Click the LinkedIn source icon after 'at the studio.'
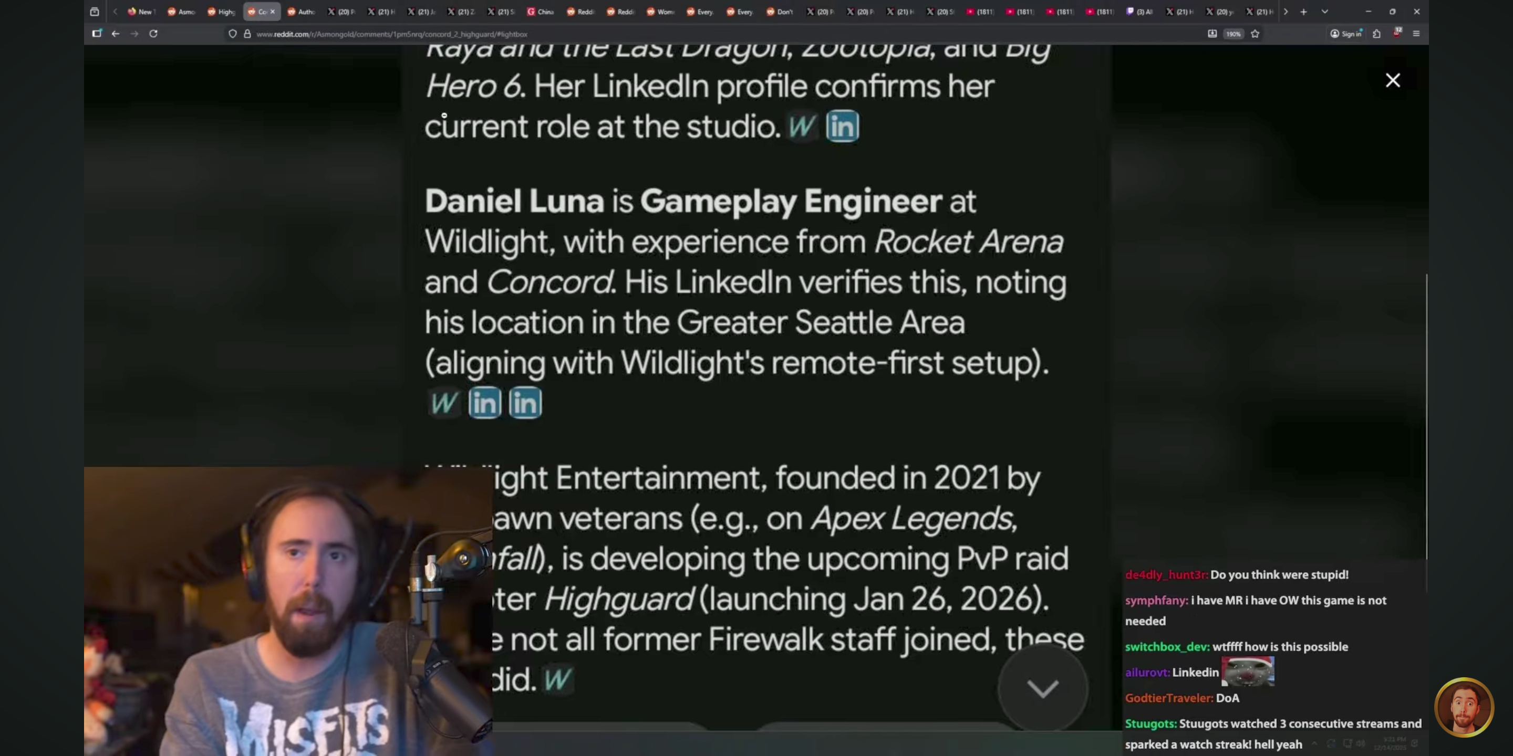 point(842,126)
